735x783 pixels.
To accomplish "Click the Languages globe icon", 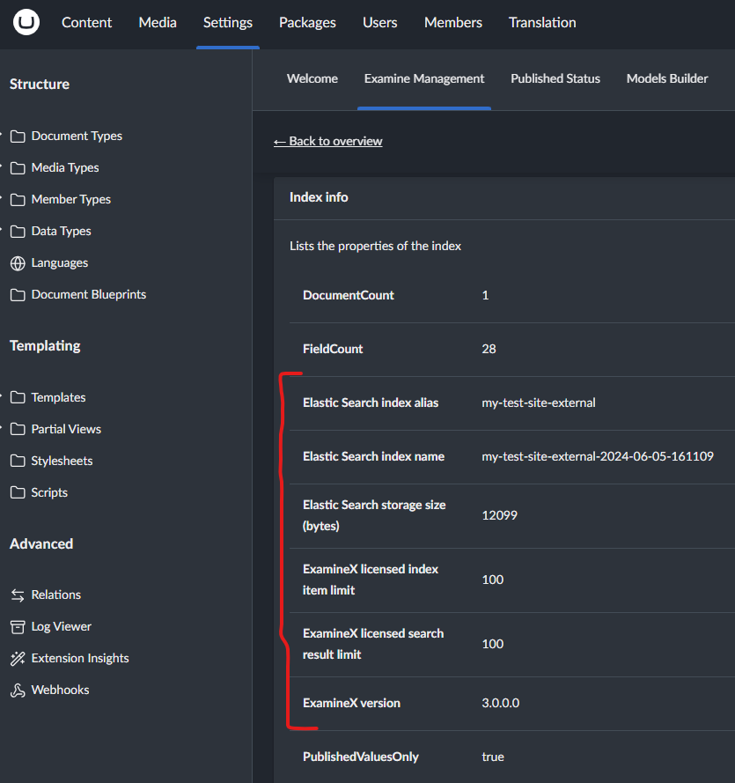I will click(x=18, y=263).
